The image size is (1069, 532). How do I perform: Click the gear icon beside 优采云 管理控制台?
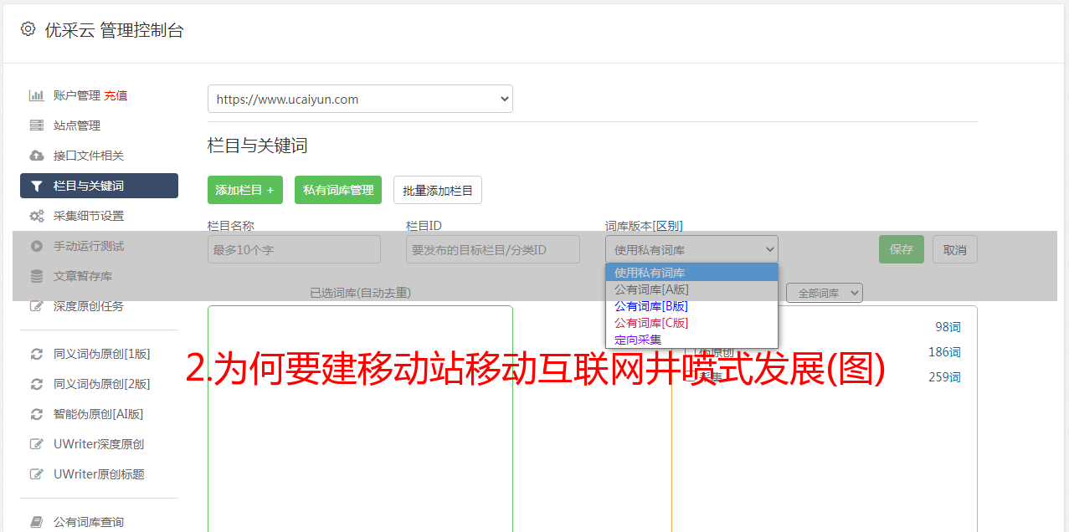pos(28,29)
